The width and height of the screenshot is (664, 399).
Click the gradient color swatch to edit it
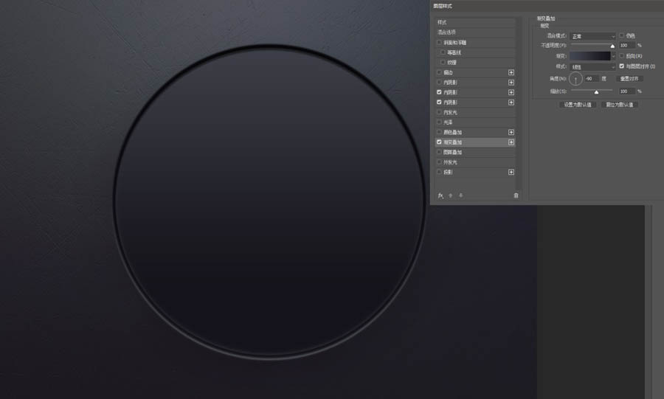click(590, 56)
